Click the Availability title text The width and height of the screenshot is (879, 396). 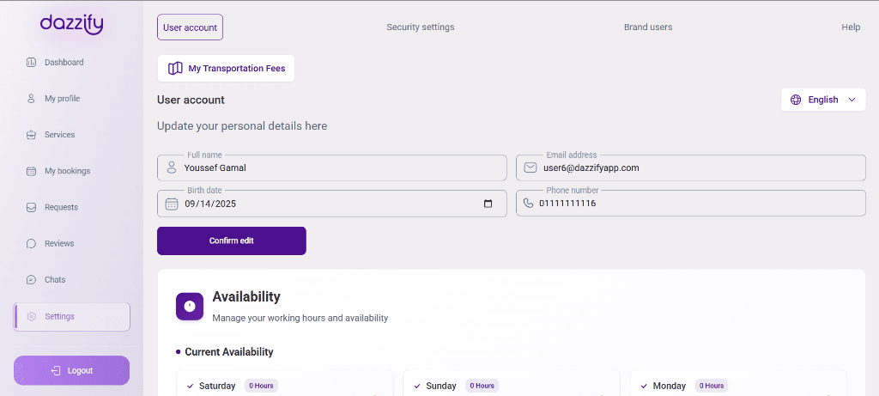pyautogui.click(x=246, y=296)
